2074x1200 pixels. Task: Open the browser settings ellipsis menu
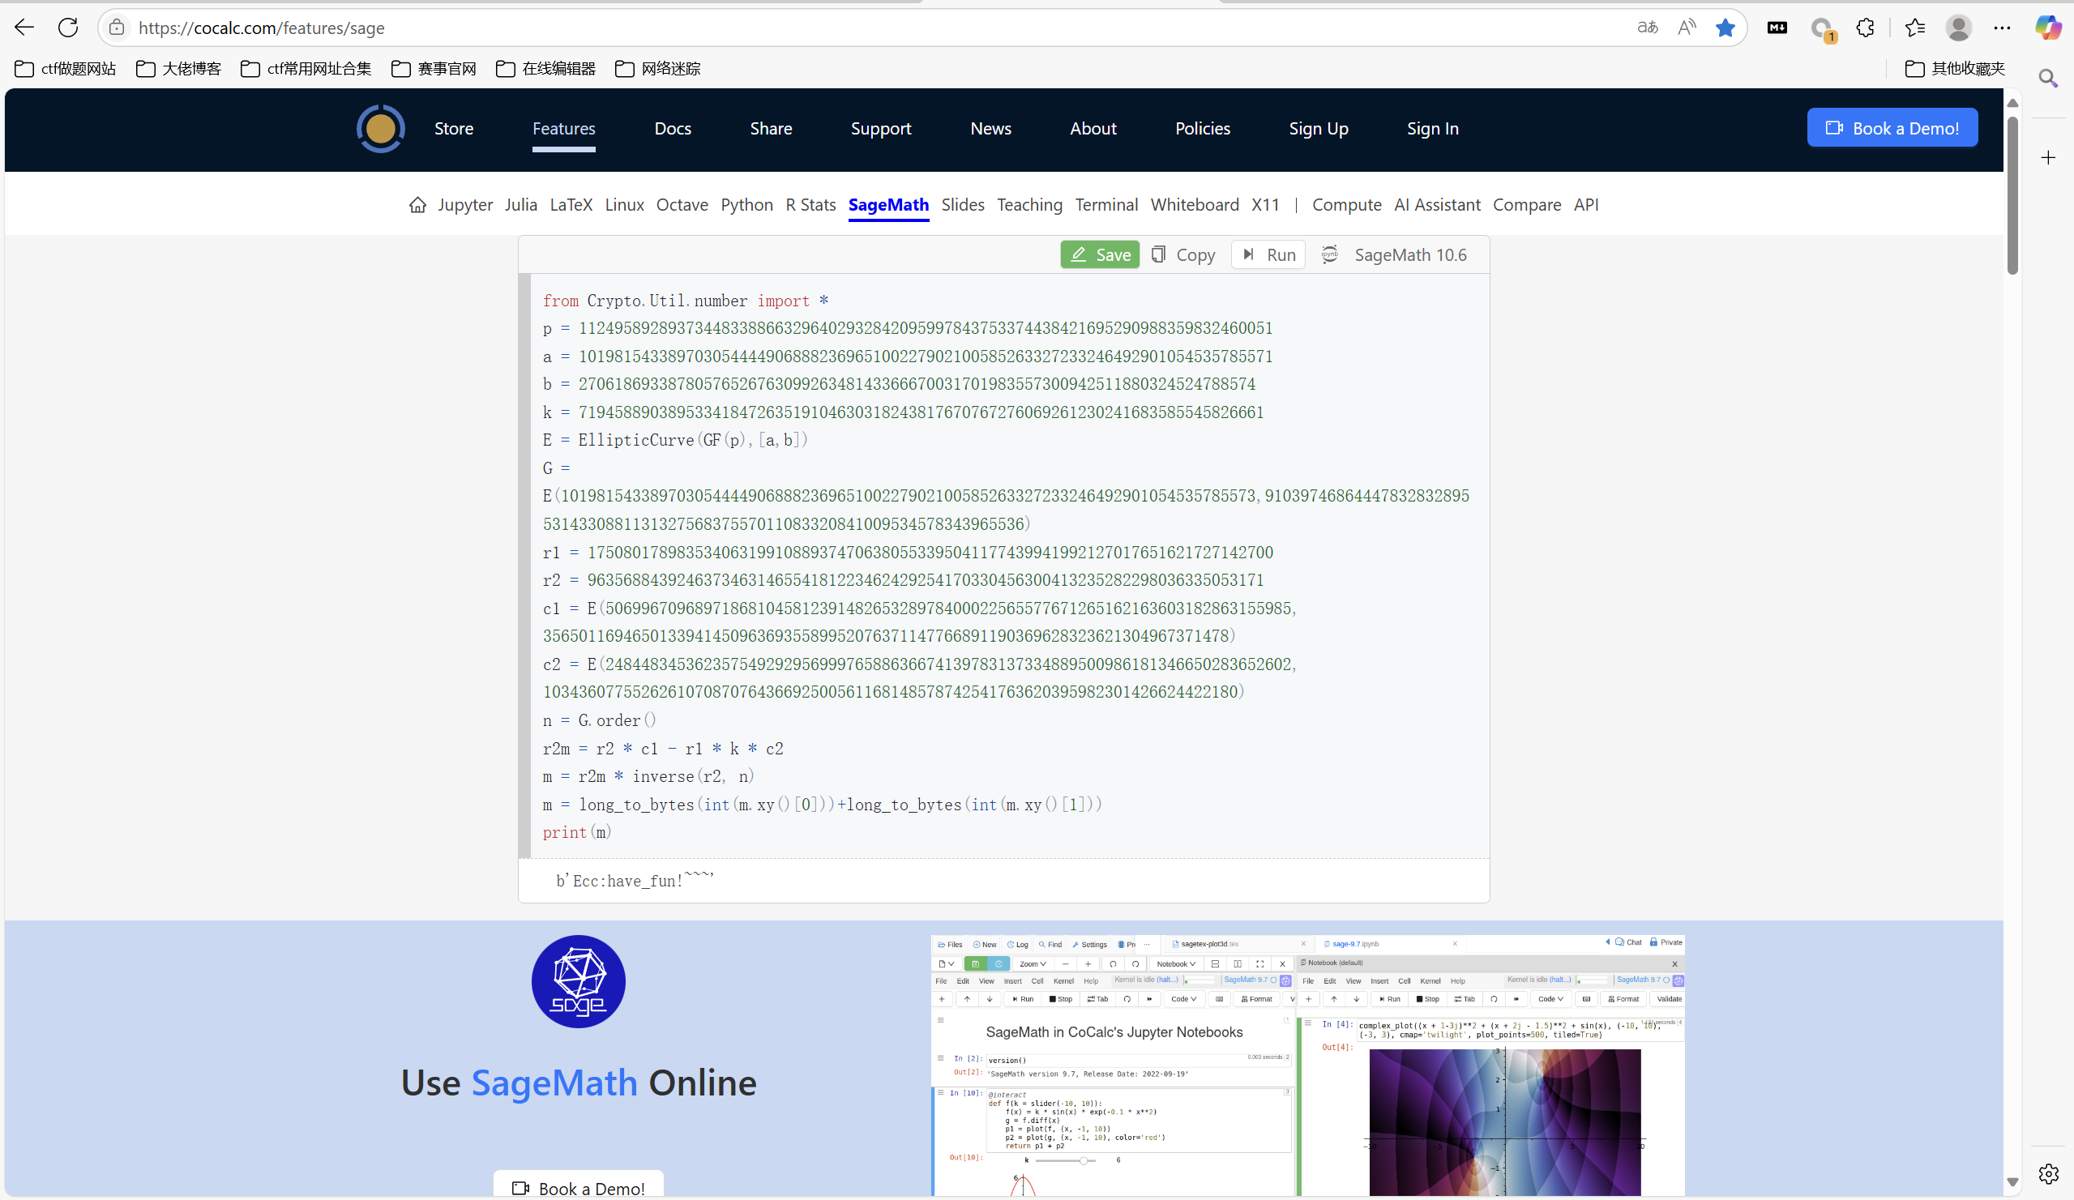click(x=2002, y=28)
